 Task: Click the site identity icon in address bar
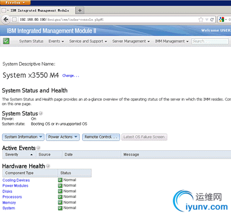pos(15,20)
